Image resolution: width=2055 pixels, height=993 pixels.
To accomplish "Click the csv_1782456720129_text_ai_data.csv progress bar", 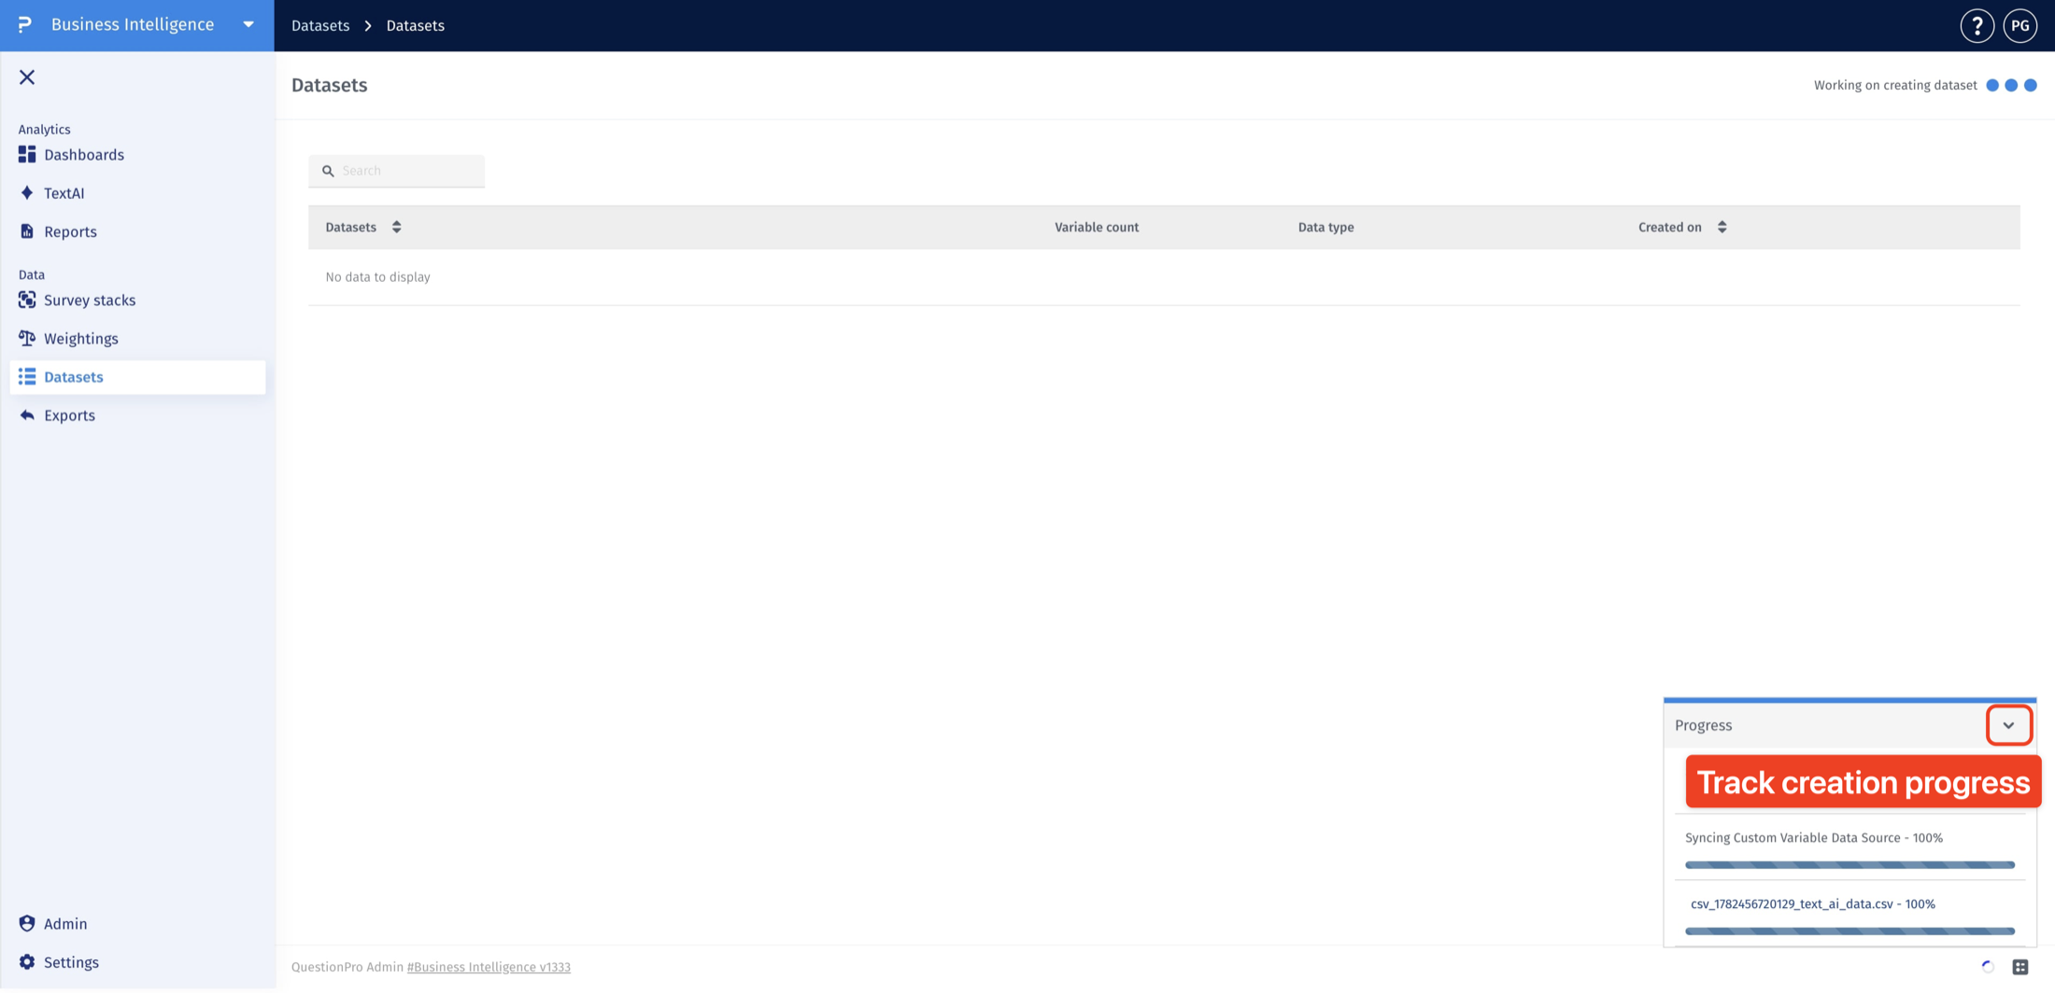I will [x=1849, y=931].
